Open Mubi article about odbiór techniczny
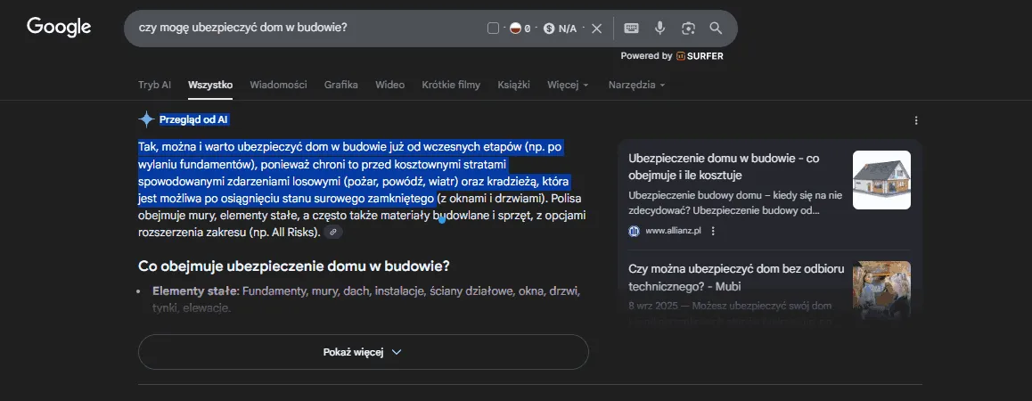This screenshot has height=401, width=1032. pyautogui.click(x=736, y=277)
